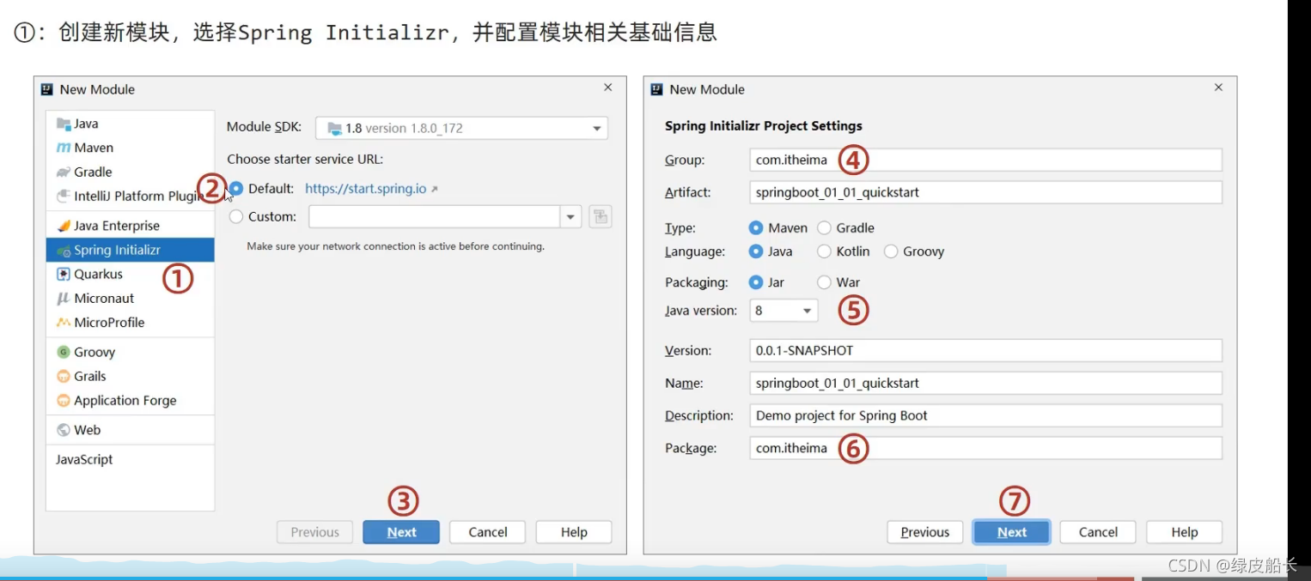The width and height of the screenshot is (1311, 581).
Task: Select JavaScript in module type list
Action: click(x=84, y=459)
